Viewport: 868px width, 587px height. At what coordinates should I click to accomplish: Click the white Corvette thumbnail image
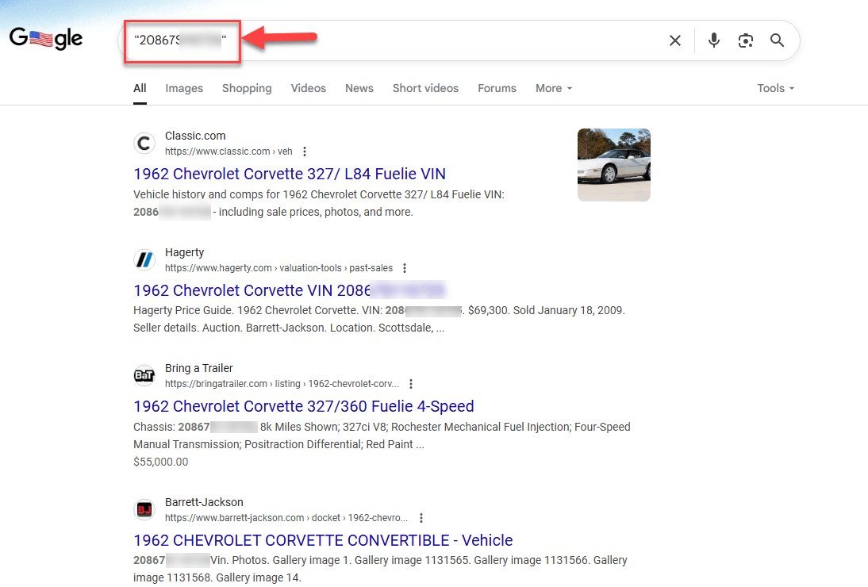tap(614, 165)
